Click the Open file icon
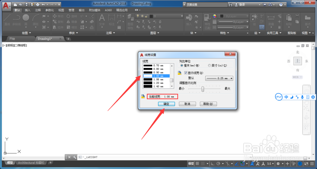Screen dimensions: 317x169 21,4
